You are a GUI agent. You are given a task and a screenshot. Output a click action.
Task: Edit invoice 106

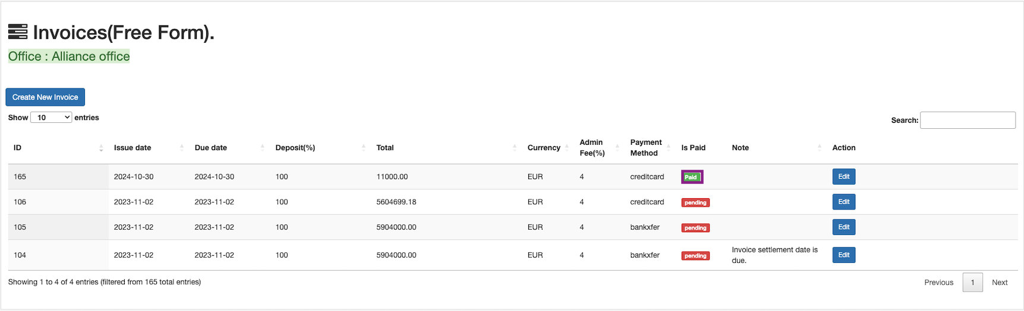[x=843, y=202]
